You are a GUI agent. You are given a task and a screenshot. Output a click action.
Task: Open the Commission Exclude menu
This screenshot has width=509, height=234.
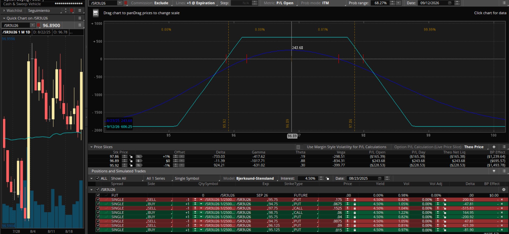point(161,3)
